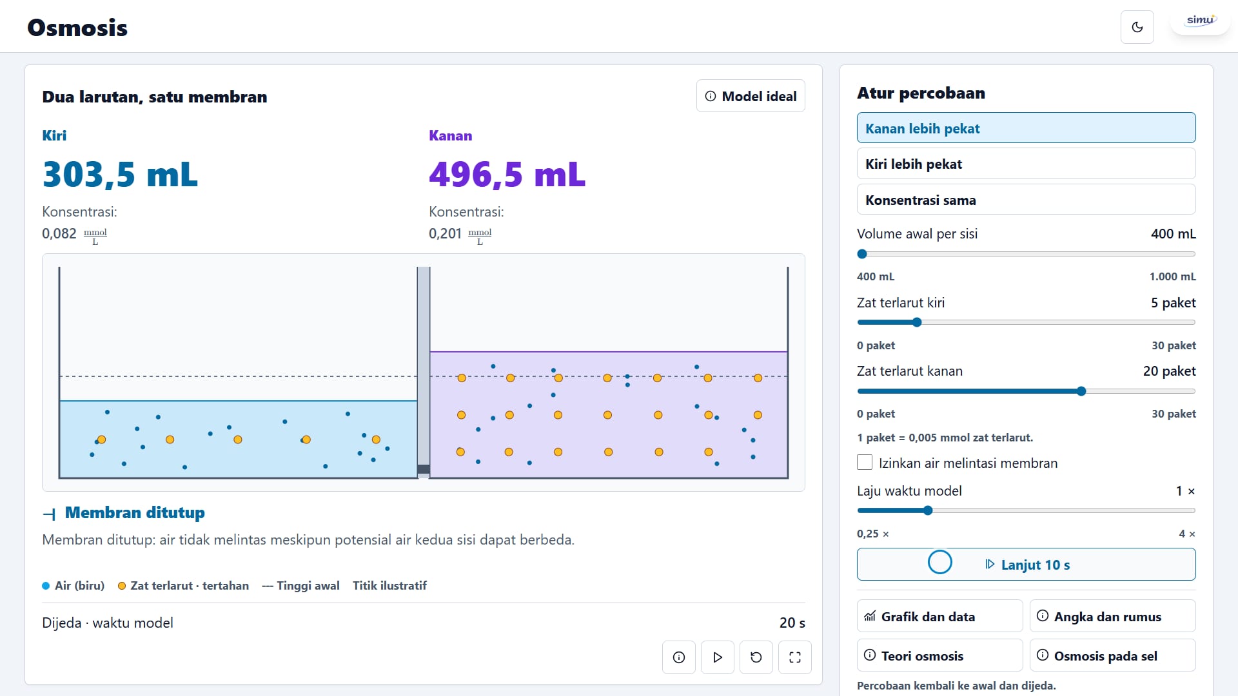Click the Zat terlarut · tertahan legend entry
The height and width of the screenshot is (696, 1238).
click(x=184, y=586)
